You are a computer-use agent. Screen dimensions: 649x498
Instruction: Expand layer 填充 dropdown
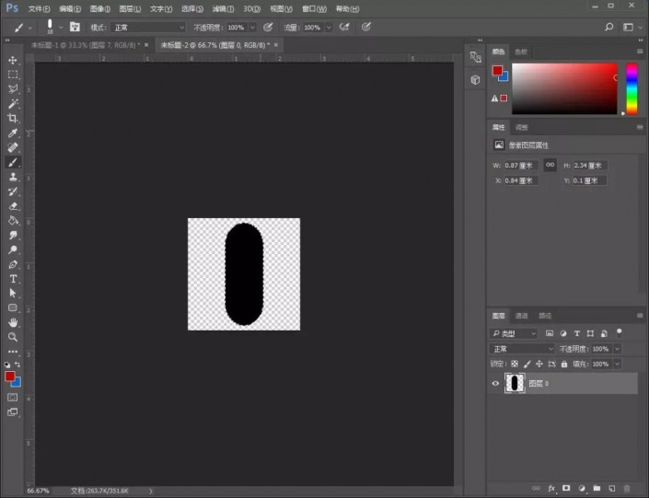tap(617, 365)
